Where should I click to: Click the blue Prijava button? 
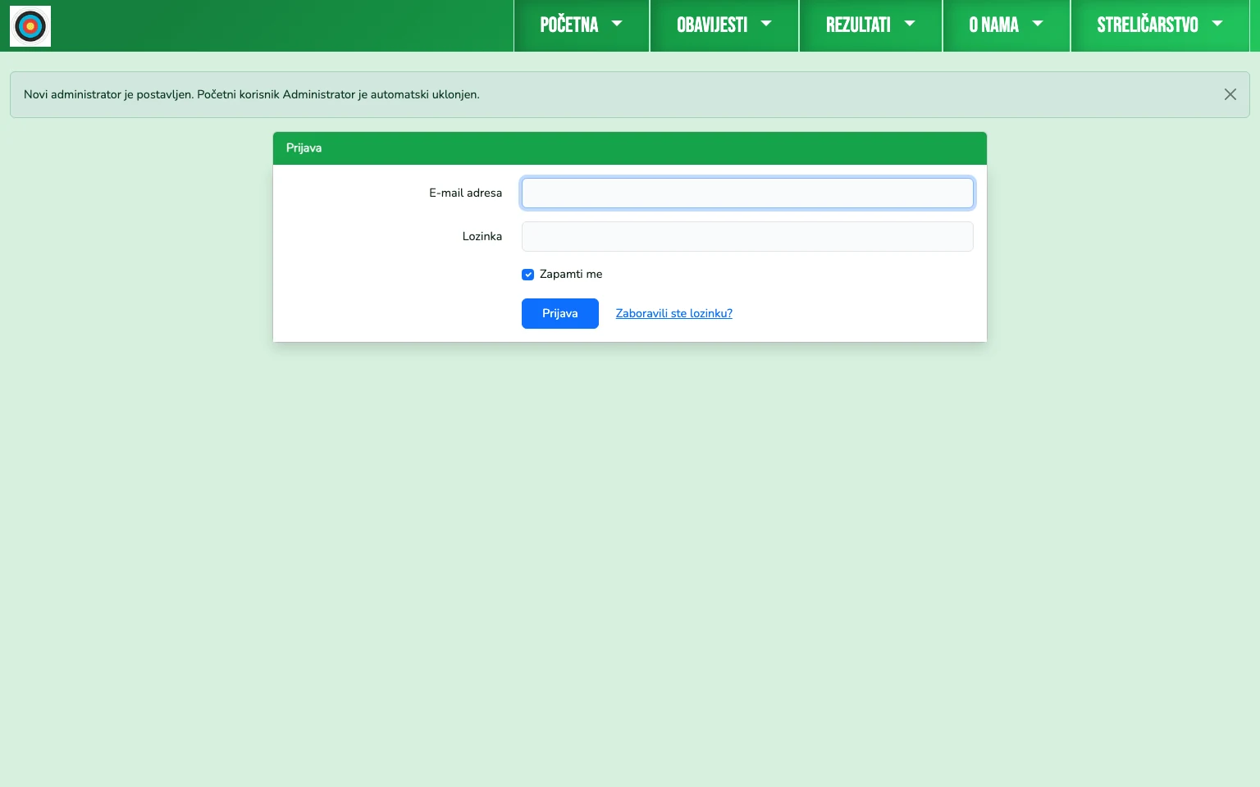pos(559,313)
